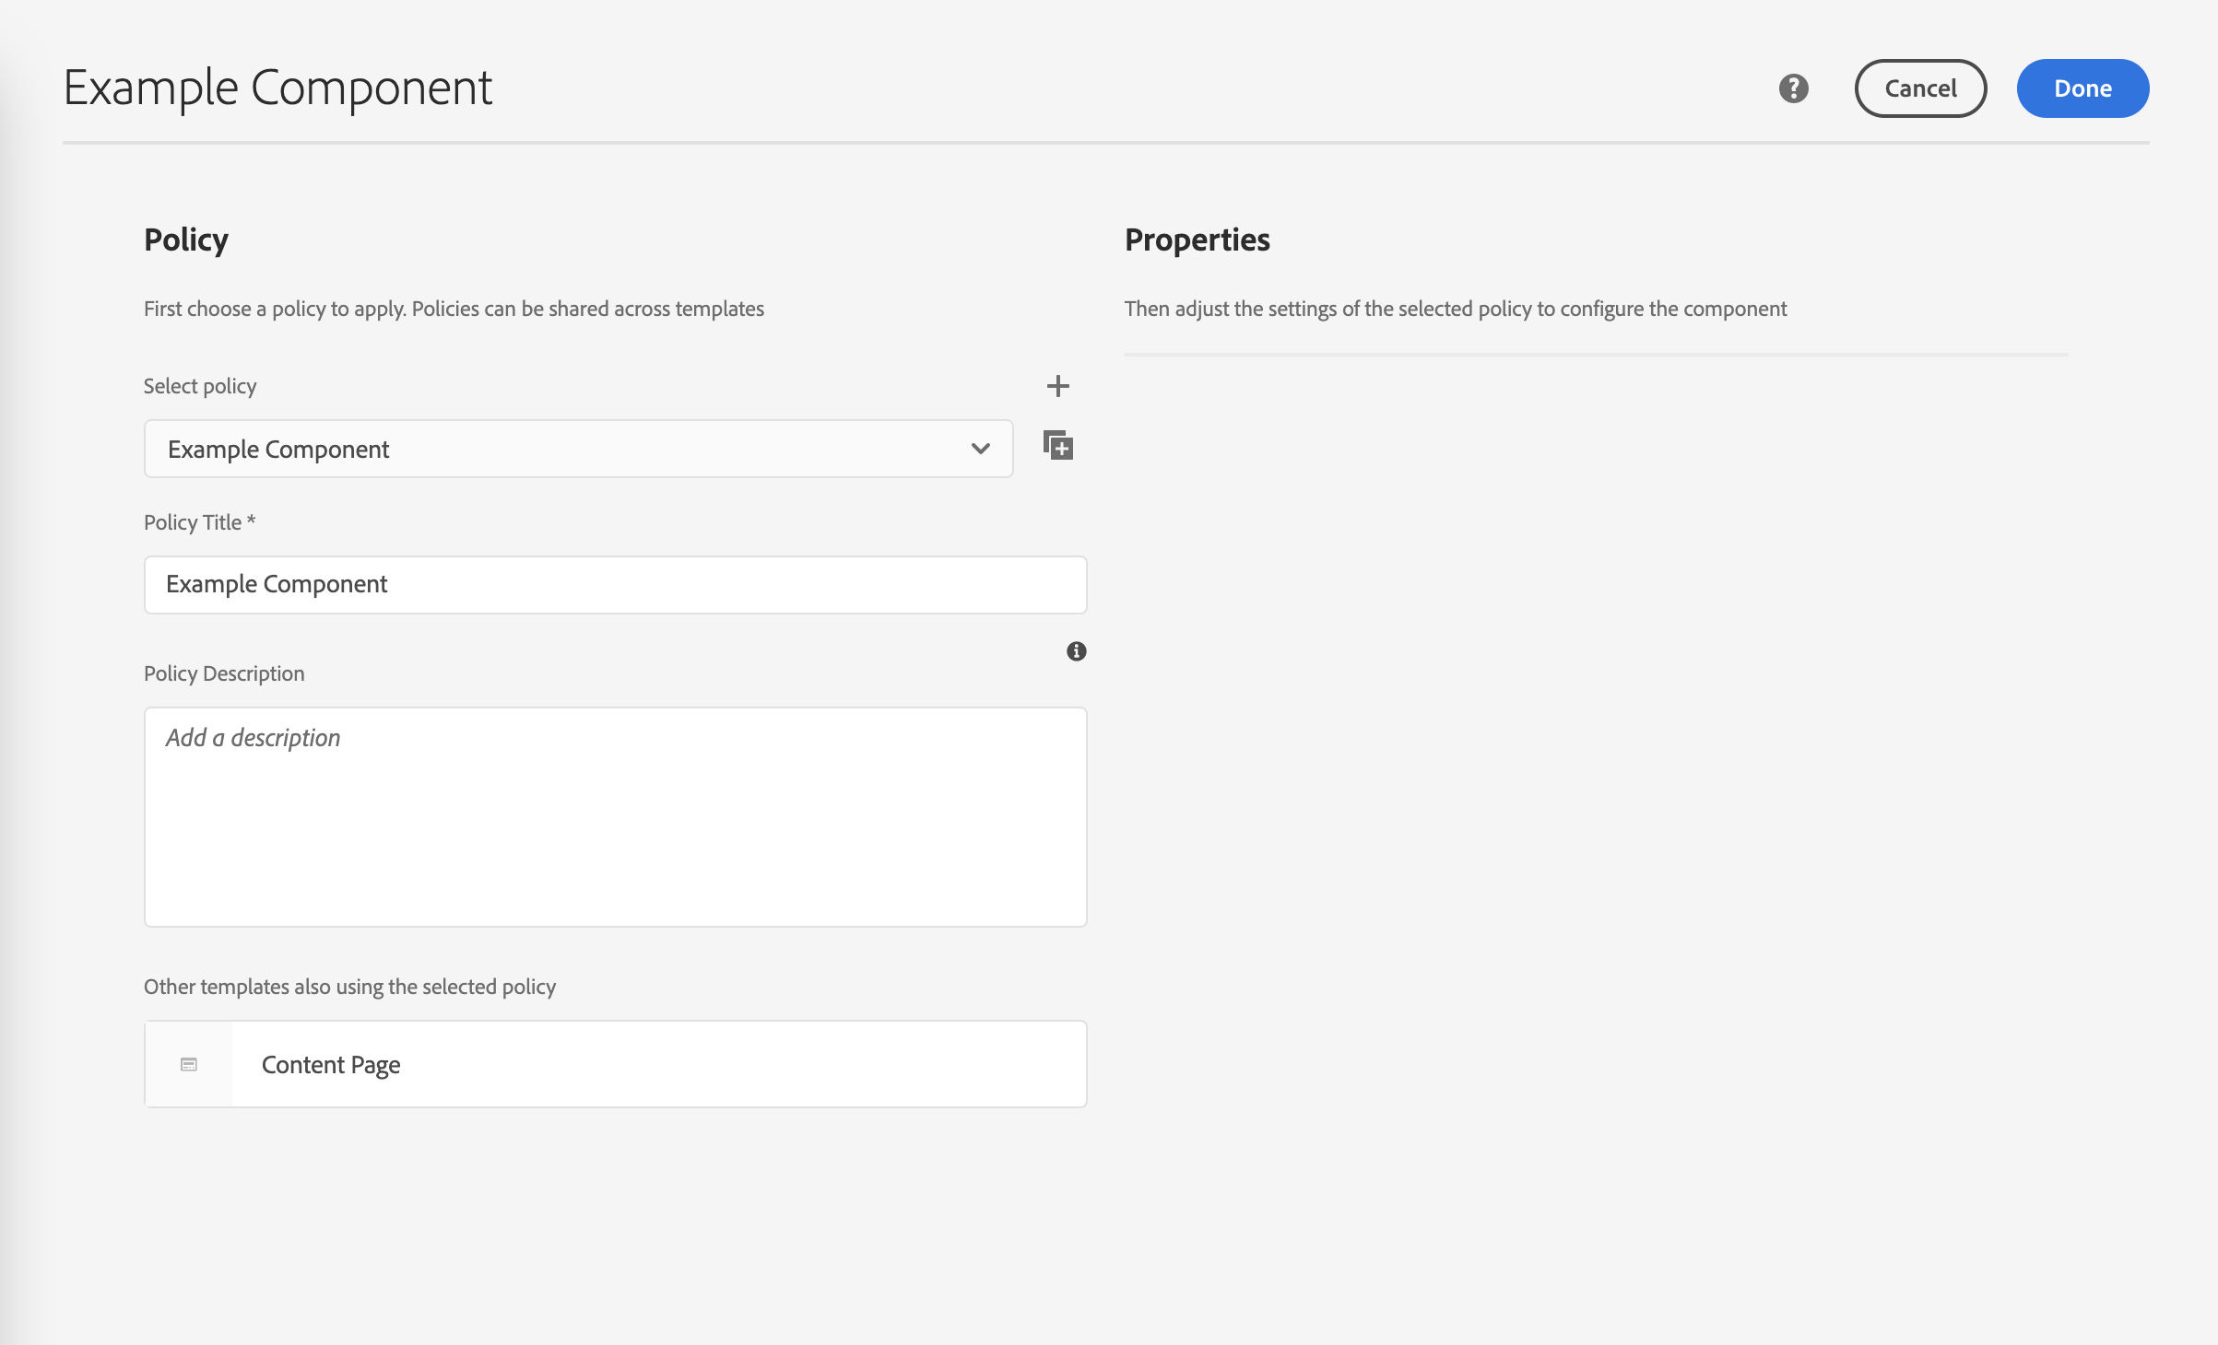Click the dropdown chevron arrow in policy selector

point(980,450)
